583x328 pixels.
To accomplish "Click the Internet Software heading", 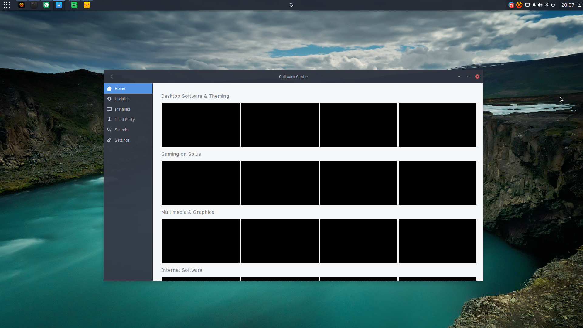I will pos(182,270).
